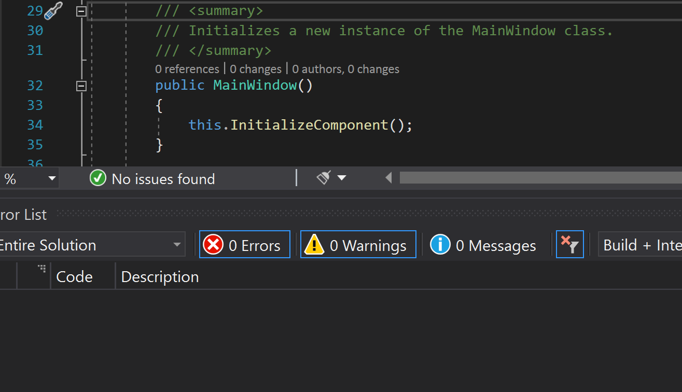
Task: Click the column header with the dotted grid icon
Action: click(x=34, y=276)
